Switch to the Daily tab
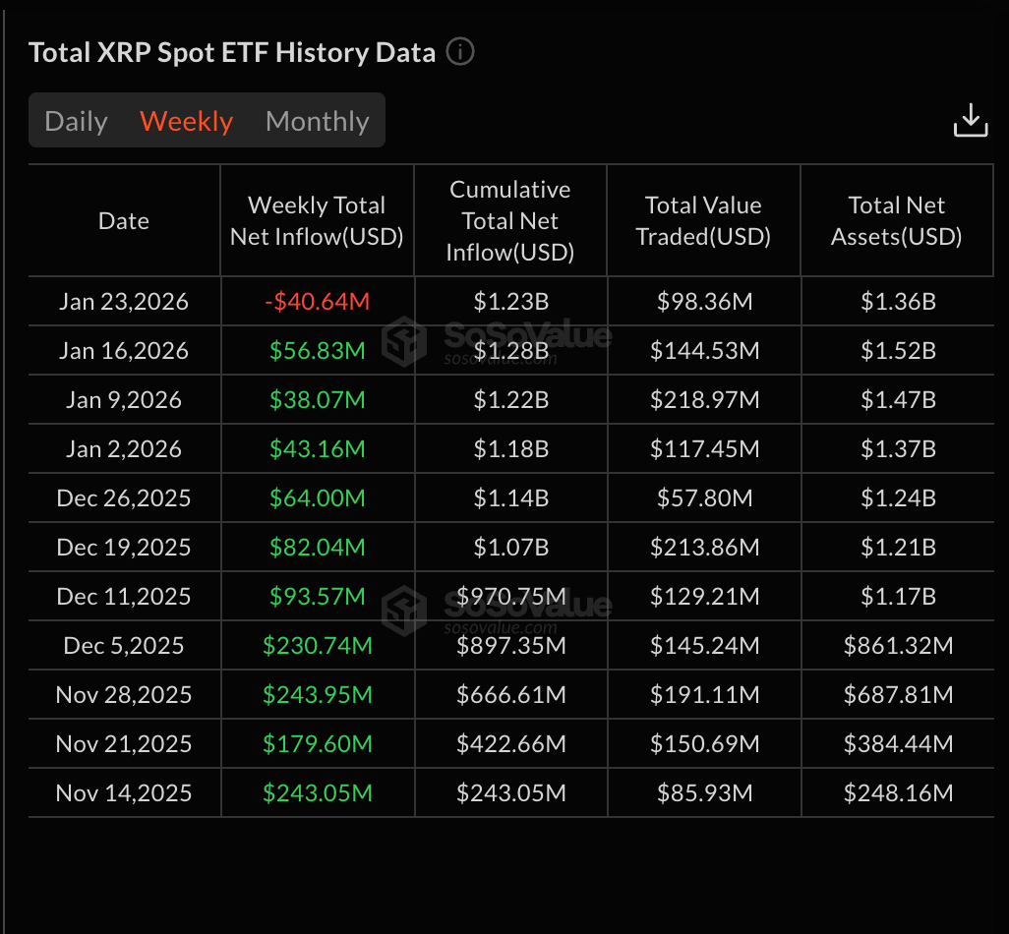This screenshot has height=934, width=1009. [x=76, y=120]
